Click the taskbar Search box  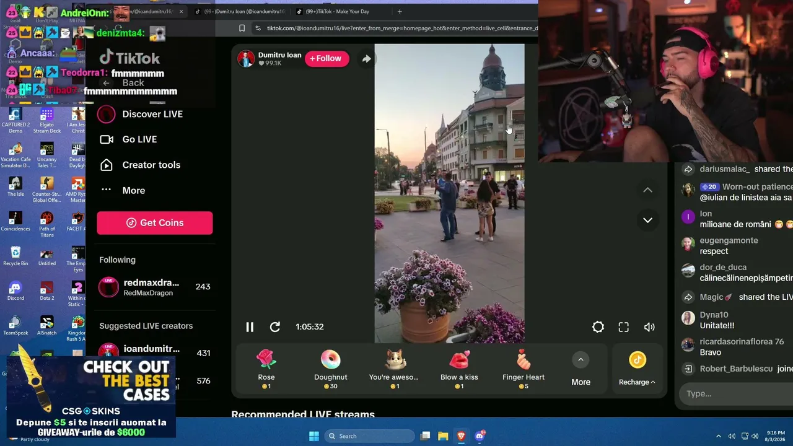click(x=369, y=436)
